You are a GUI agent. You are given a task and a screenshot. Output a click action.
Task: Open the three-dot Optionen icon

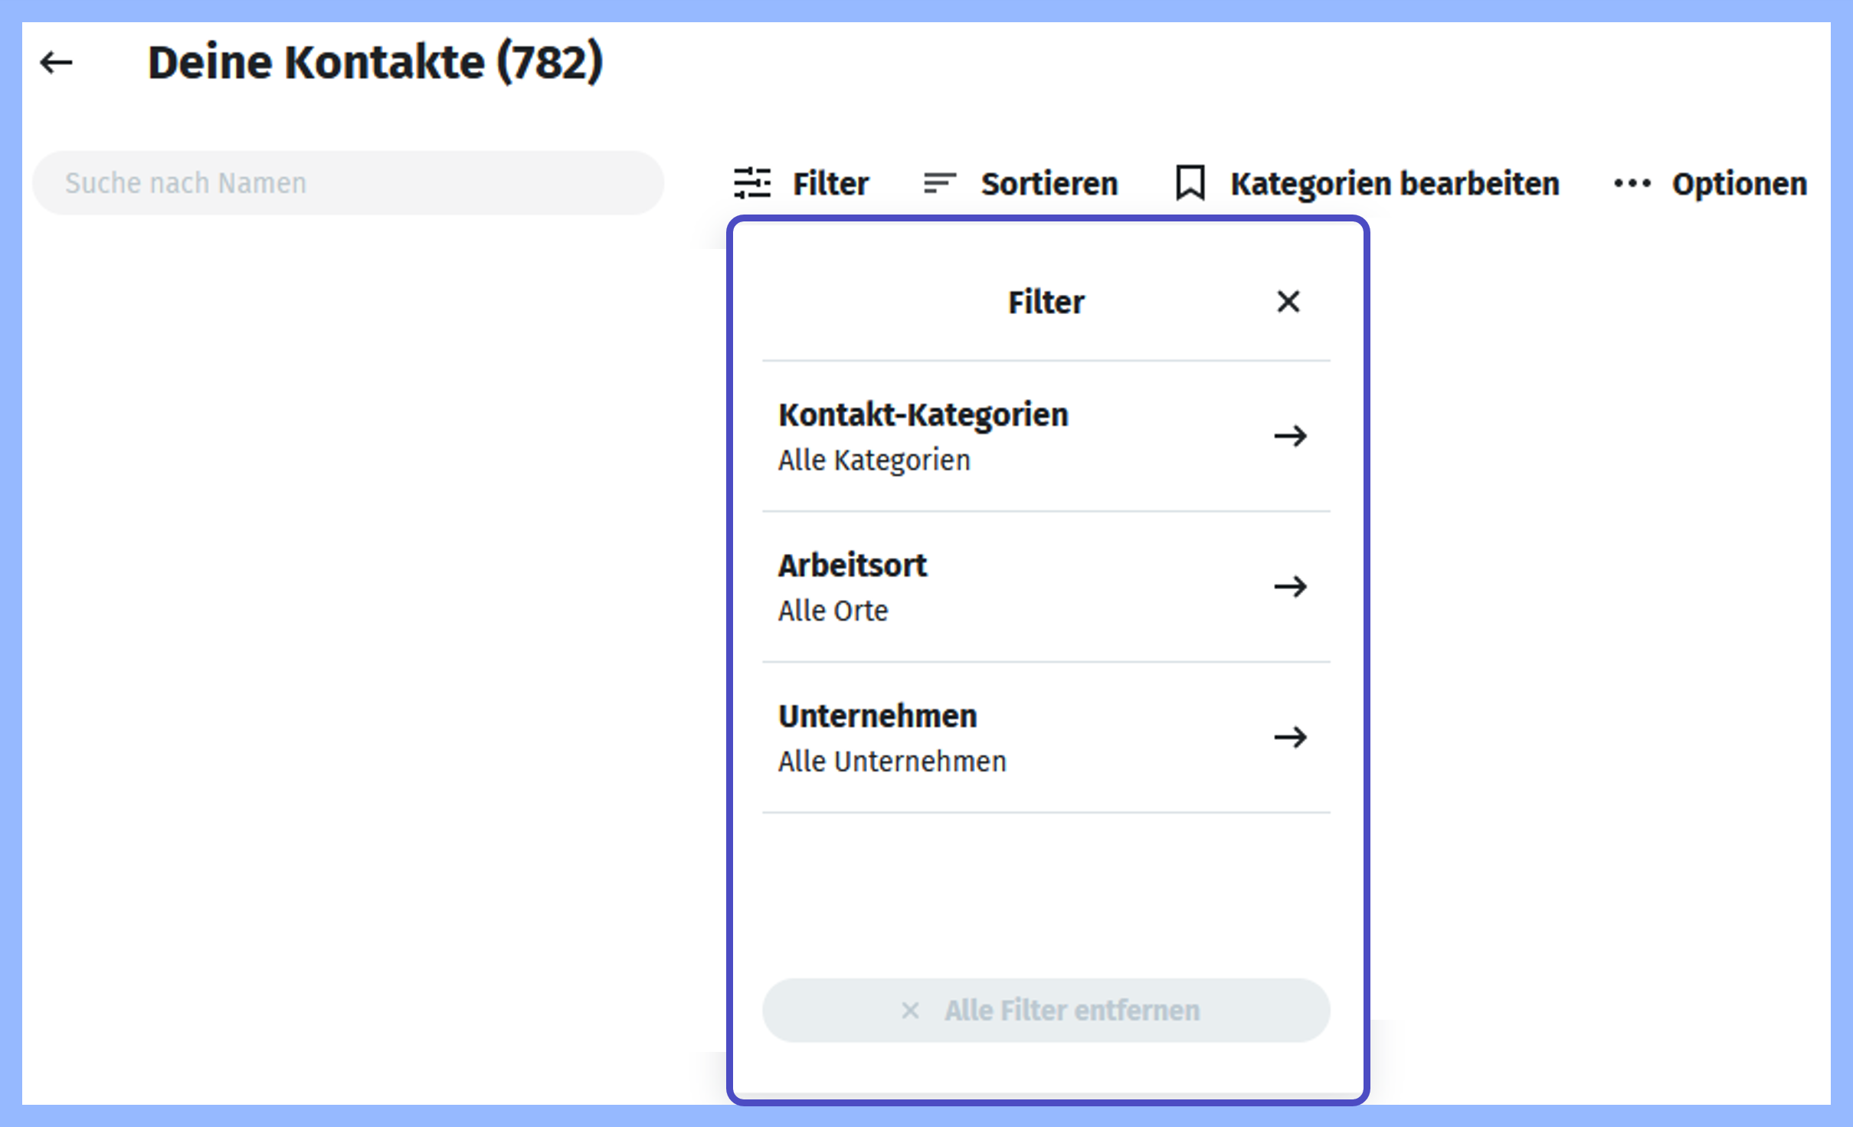pos(1634,183)
